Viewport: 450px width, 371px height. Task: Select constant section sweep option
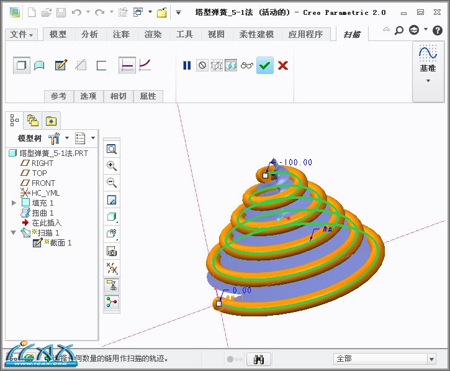127,65
